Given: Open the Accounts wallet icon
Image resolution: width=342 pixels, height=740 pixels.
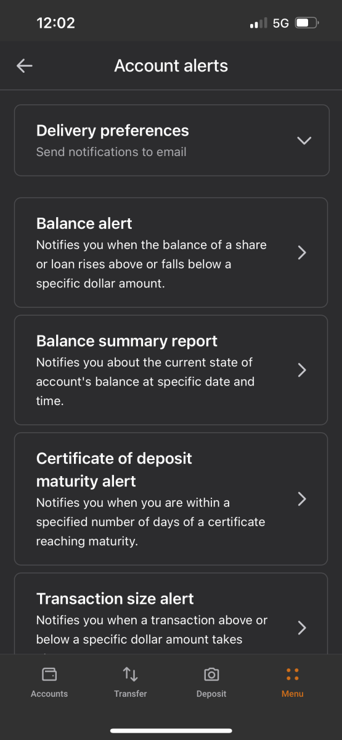Looking at the screenshot, I should (49, 674).
